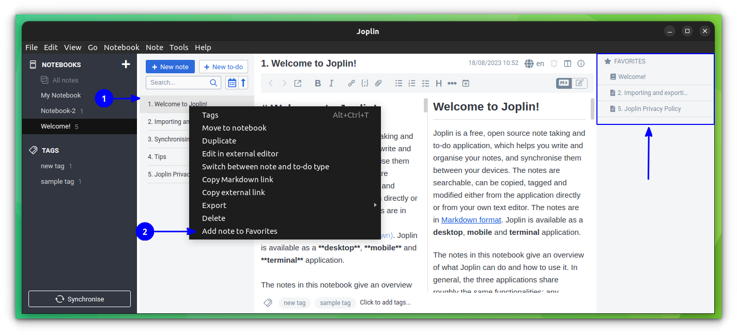The image size is (737, 335).
Task: Apply italic formatting
Action: (x=331, y=83)
